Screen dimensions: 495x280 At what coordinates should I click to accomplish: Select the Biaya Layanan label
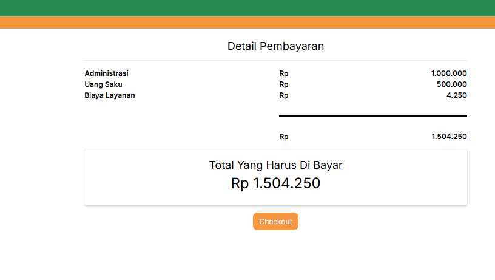tap(110, 95)
